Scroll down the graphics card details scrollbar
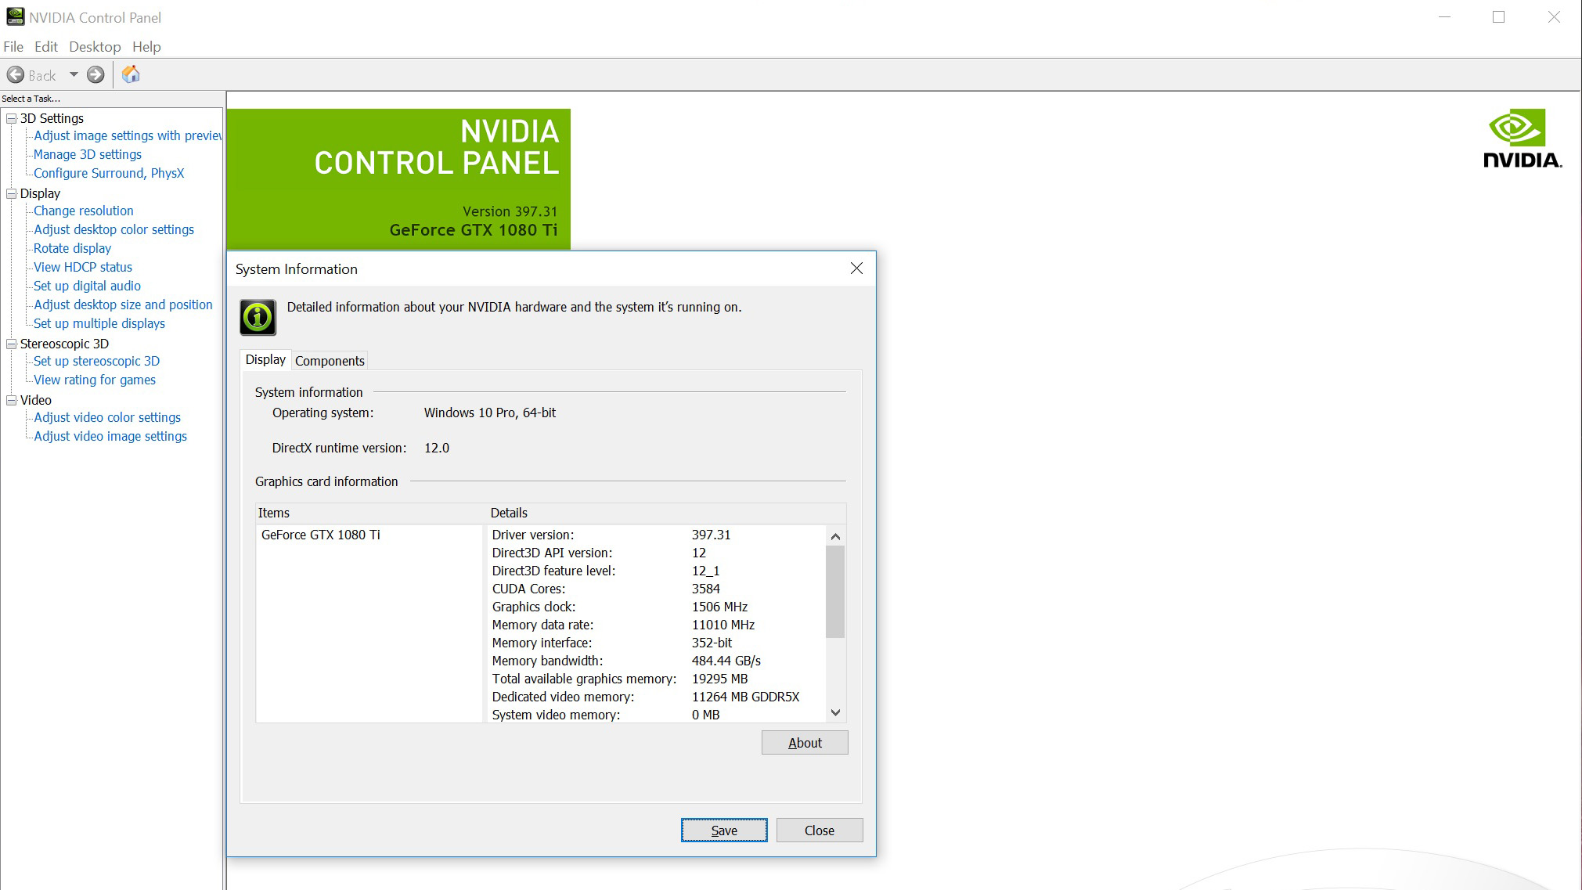Screen dimensions: 1582x890 (837, 712)
